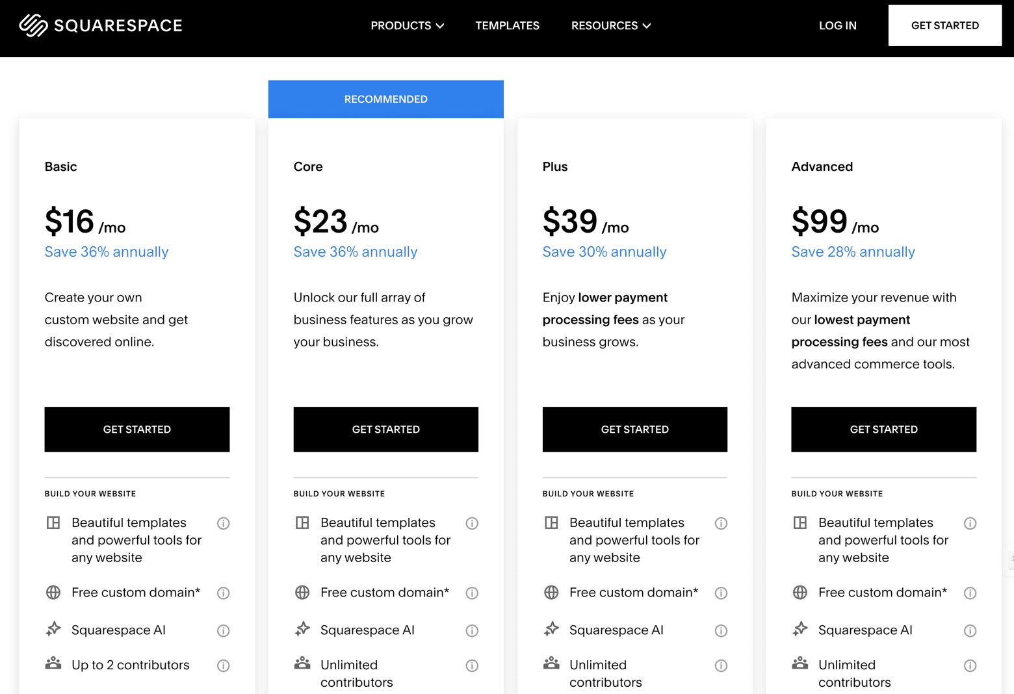This screenshot has height=694, width=1014.
Task: Click Log In in the navigation bar
Action: (838, 25)
